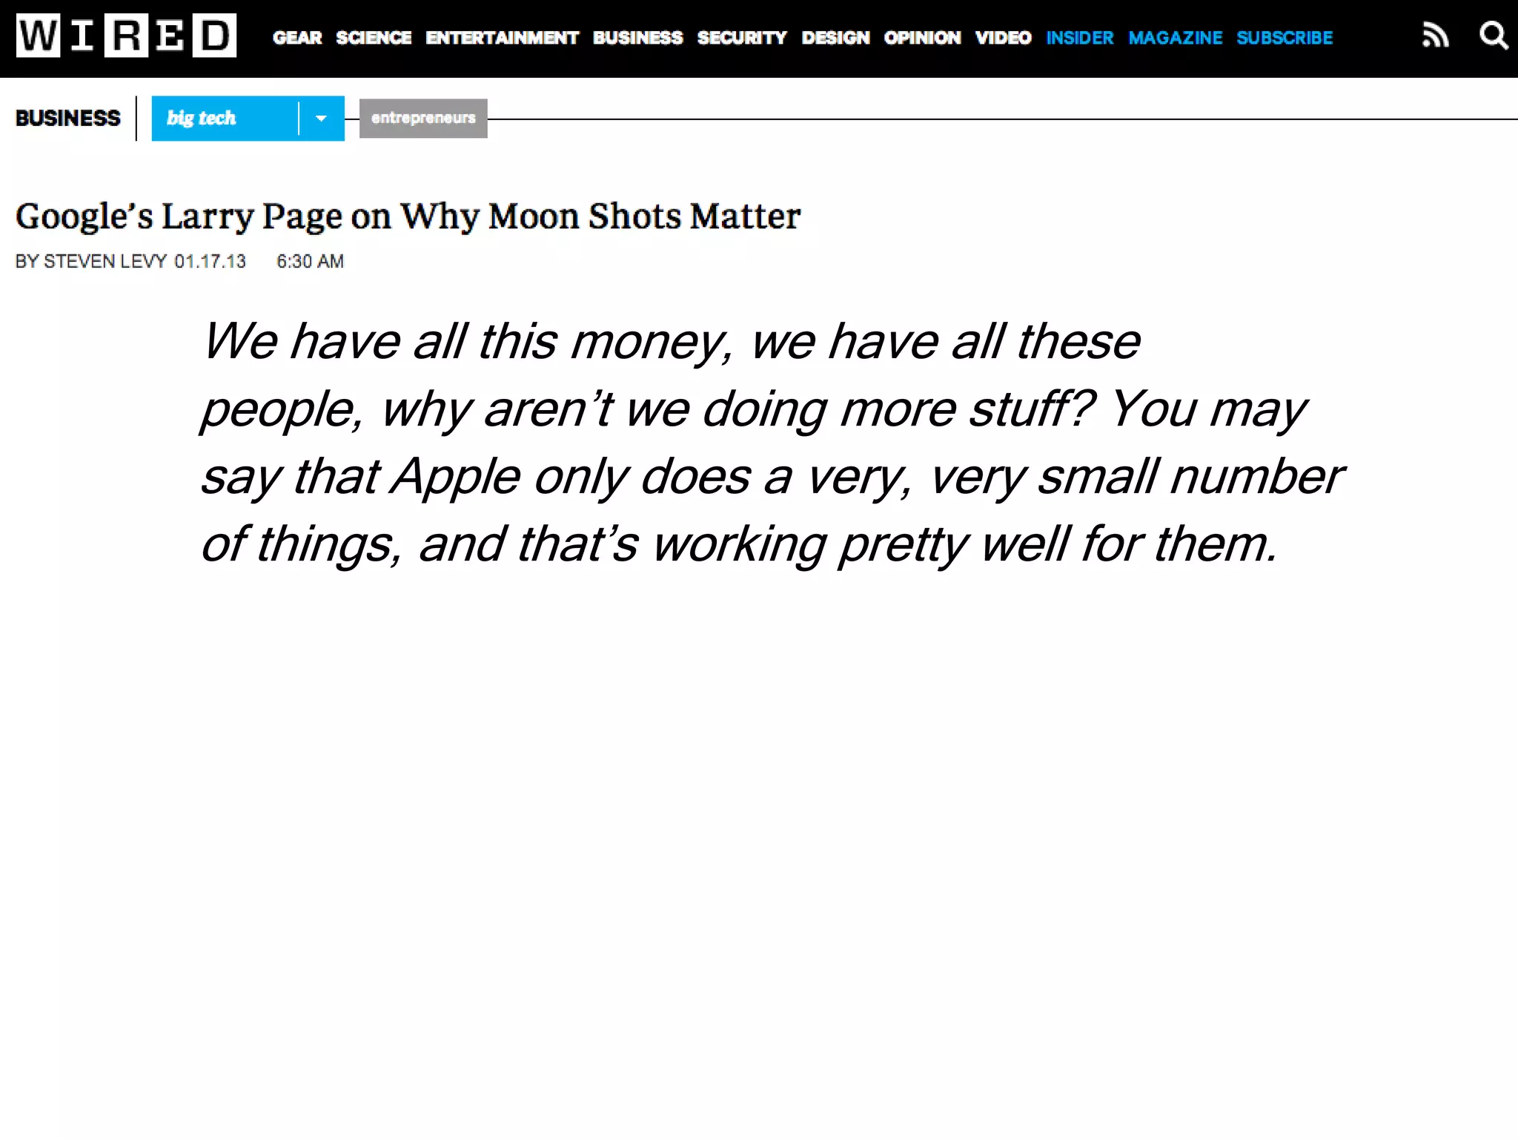Viewport: 1518px width, 1139px height.
Task: Open BUSINESS in the top nav
Action: tap(637, 38)
